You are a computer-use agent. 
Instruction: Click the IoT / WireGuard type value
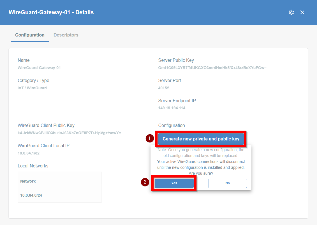click(32, 88)
